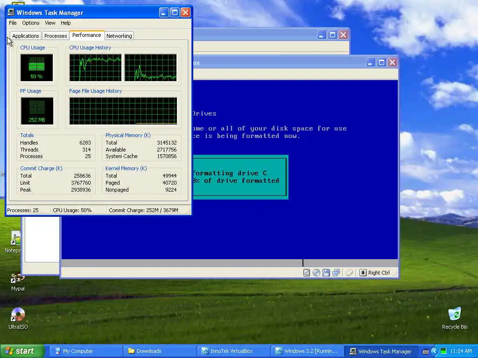The height and width of the screenshot is (358, 478).
Task: Click the status bar 'CPU Usage: 50%' entry
Action: click(72, 210)
